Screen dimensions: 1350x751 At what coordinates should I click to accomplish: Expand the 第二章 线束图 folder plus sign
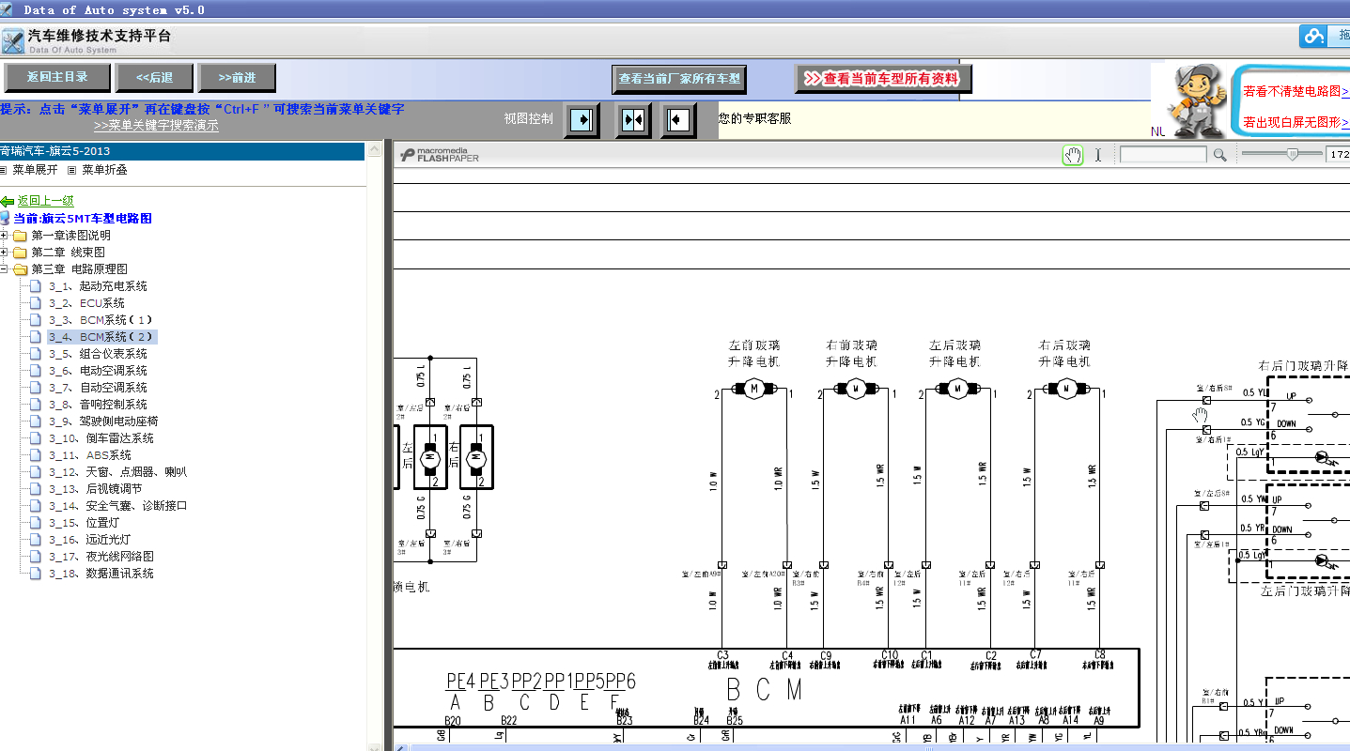point(4,253)
